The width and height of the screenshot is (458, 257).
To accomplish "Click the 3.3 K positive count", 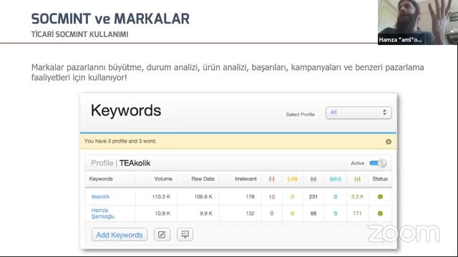I will click(357, 197).
